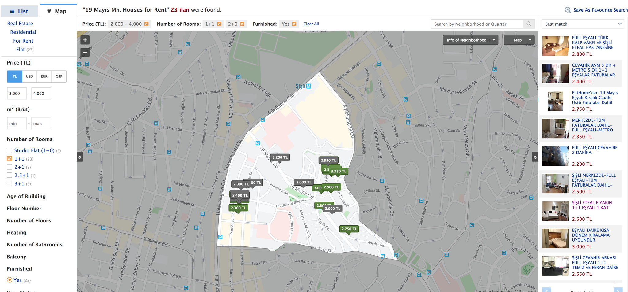Screen dimensions: 628x292
Task: Open the 2.750 TL green map marker
Action: [349, 229]
